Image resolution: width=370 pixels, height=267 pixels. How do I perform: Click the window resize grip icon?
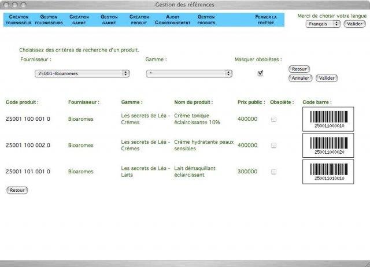pos(367,264)
